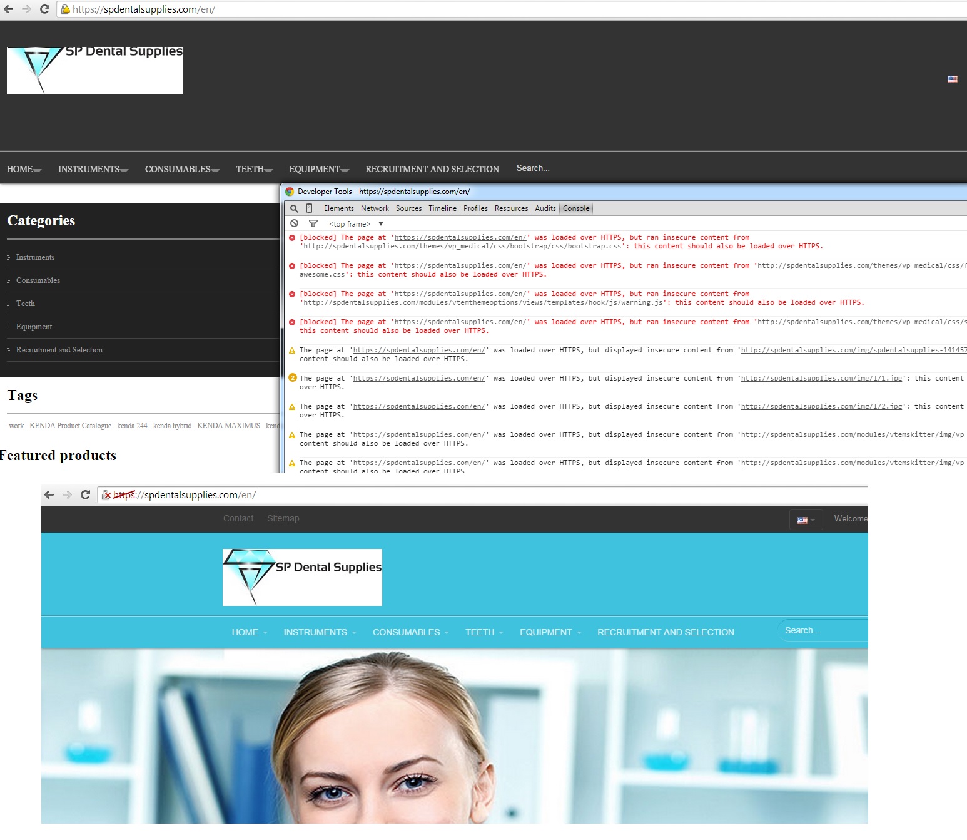Open the Recruitment and Selection category link

59,350
